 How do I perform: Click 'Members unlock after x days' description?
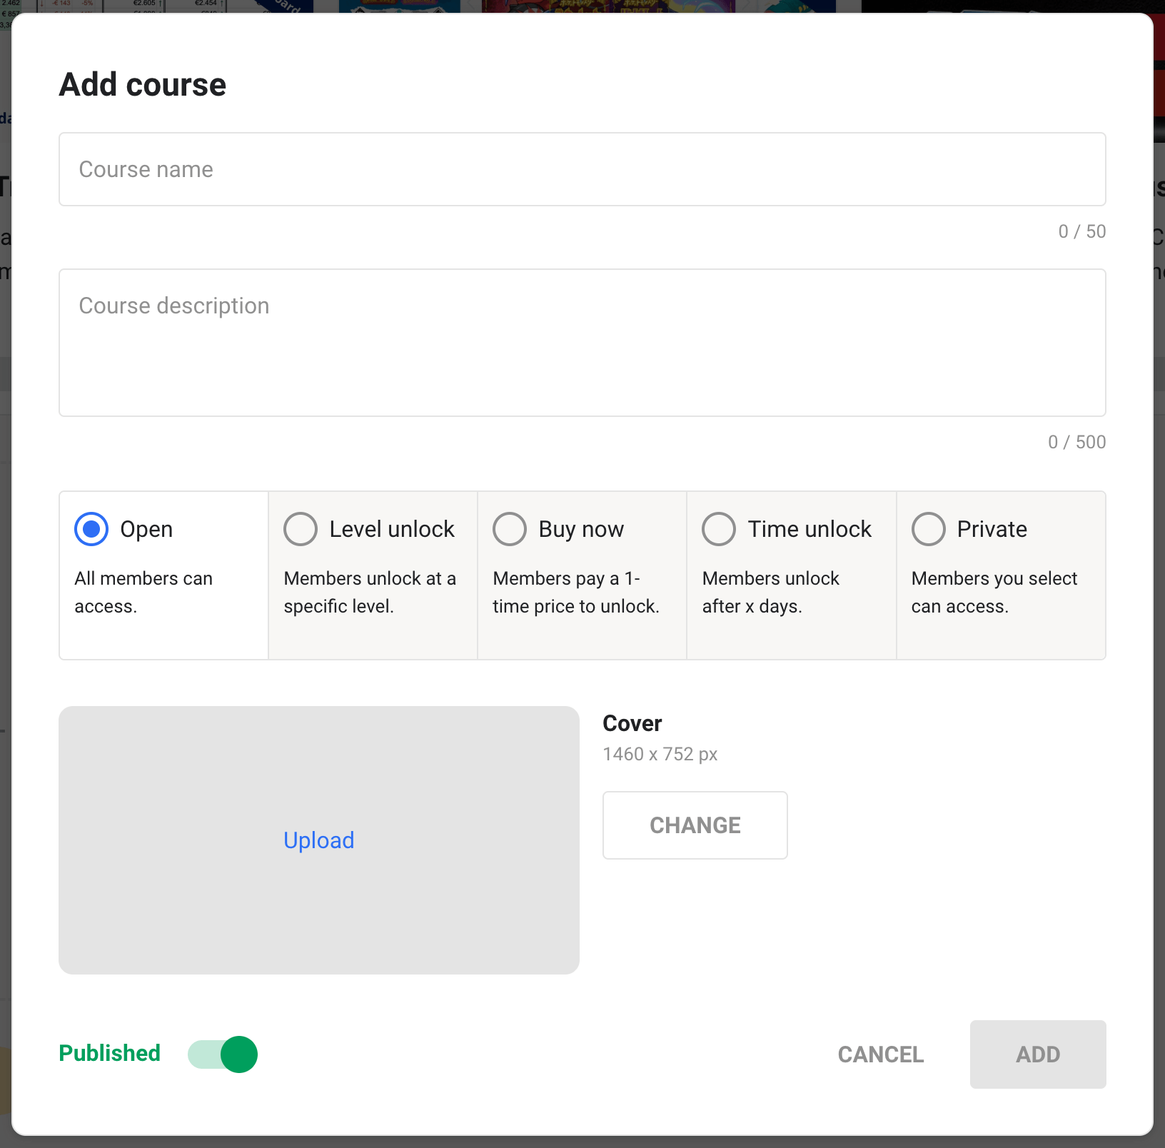click(770, 592)
